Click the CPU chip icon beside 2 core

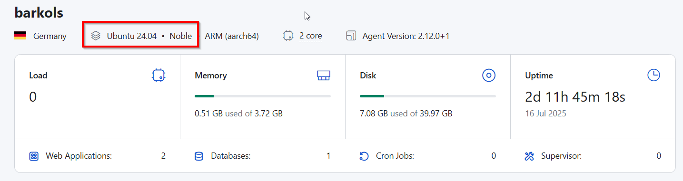(x=288, y=36)
